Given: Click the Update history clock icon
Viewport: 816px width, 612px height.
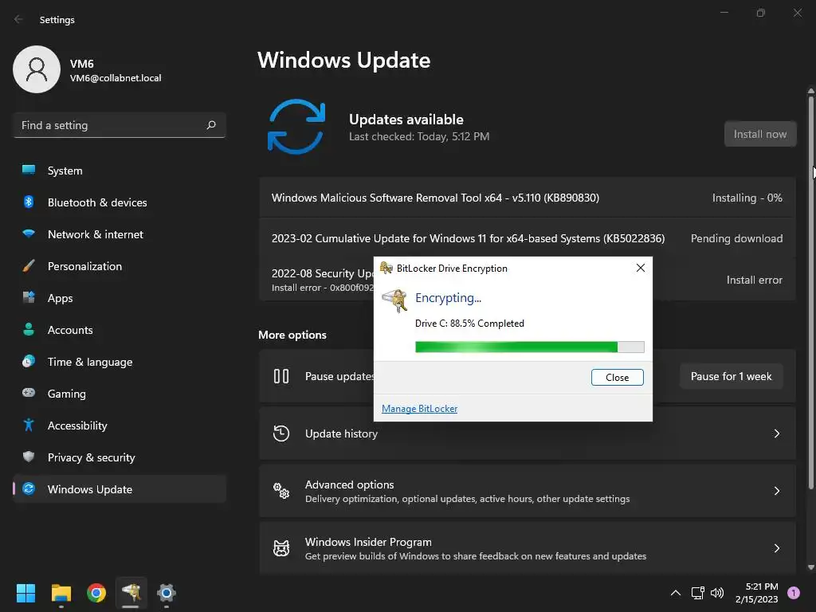Looking at the screenshot, I should [281, 433].
